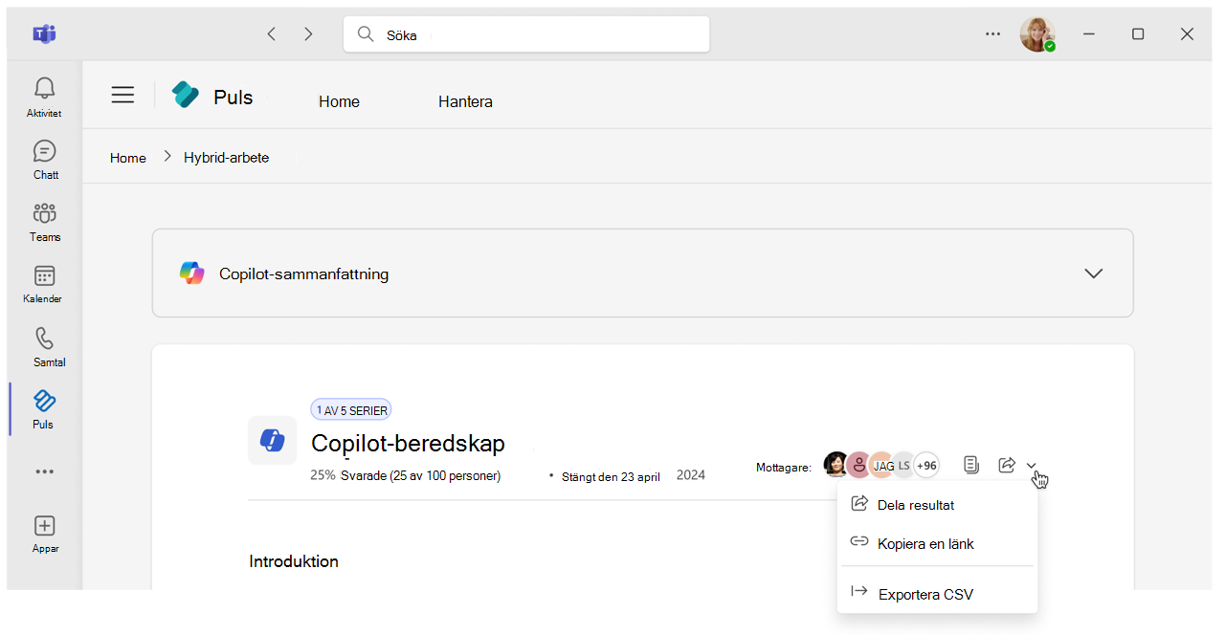Select Kopiera en länk menu option
The image size is (1225, 635).
[x=924, y=543]
